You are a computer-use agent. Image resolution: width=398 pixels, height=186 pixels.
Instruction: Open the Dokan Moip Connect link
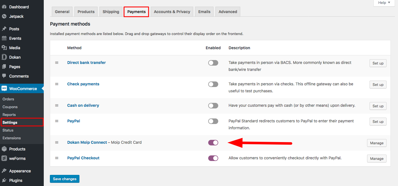tap(87, 142)
